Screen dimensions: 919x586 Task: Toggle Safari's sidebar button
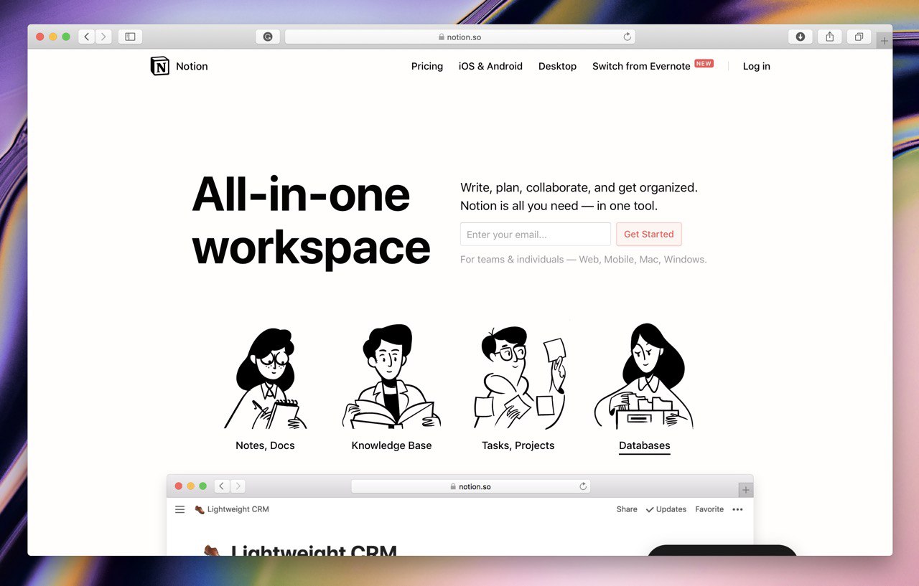pyautogui.click(x=130, y=37)
